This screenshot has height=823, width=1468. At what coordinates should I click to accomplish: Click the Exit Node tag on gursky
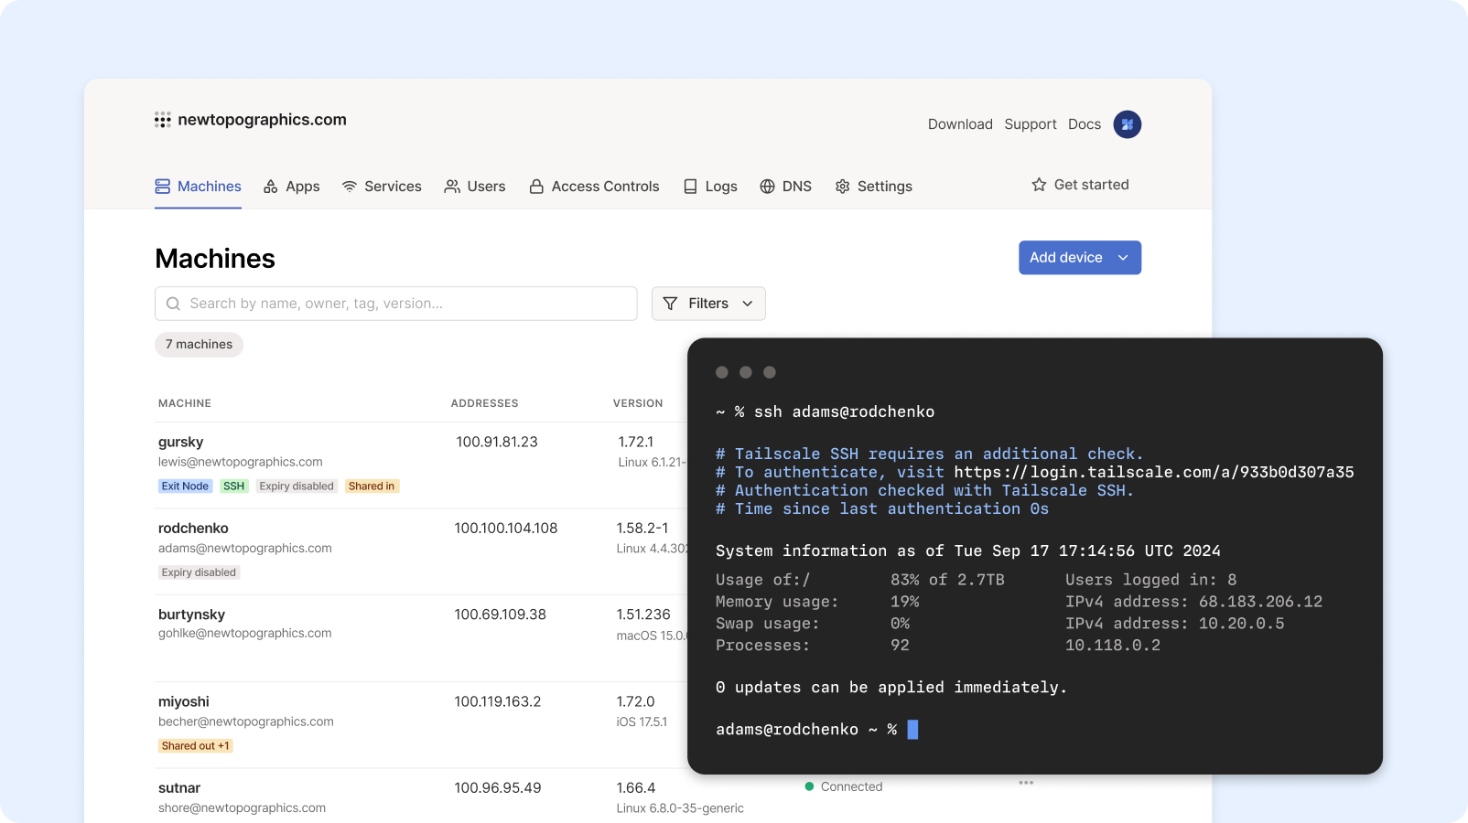[185, 486]
